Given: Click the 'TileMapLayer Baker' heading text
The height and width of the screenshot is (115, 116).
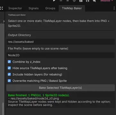Looking at the screenshot, I should pyautogui.click(x=17, y=15).
